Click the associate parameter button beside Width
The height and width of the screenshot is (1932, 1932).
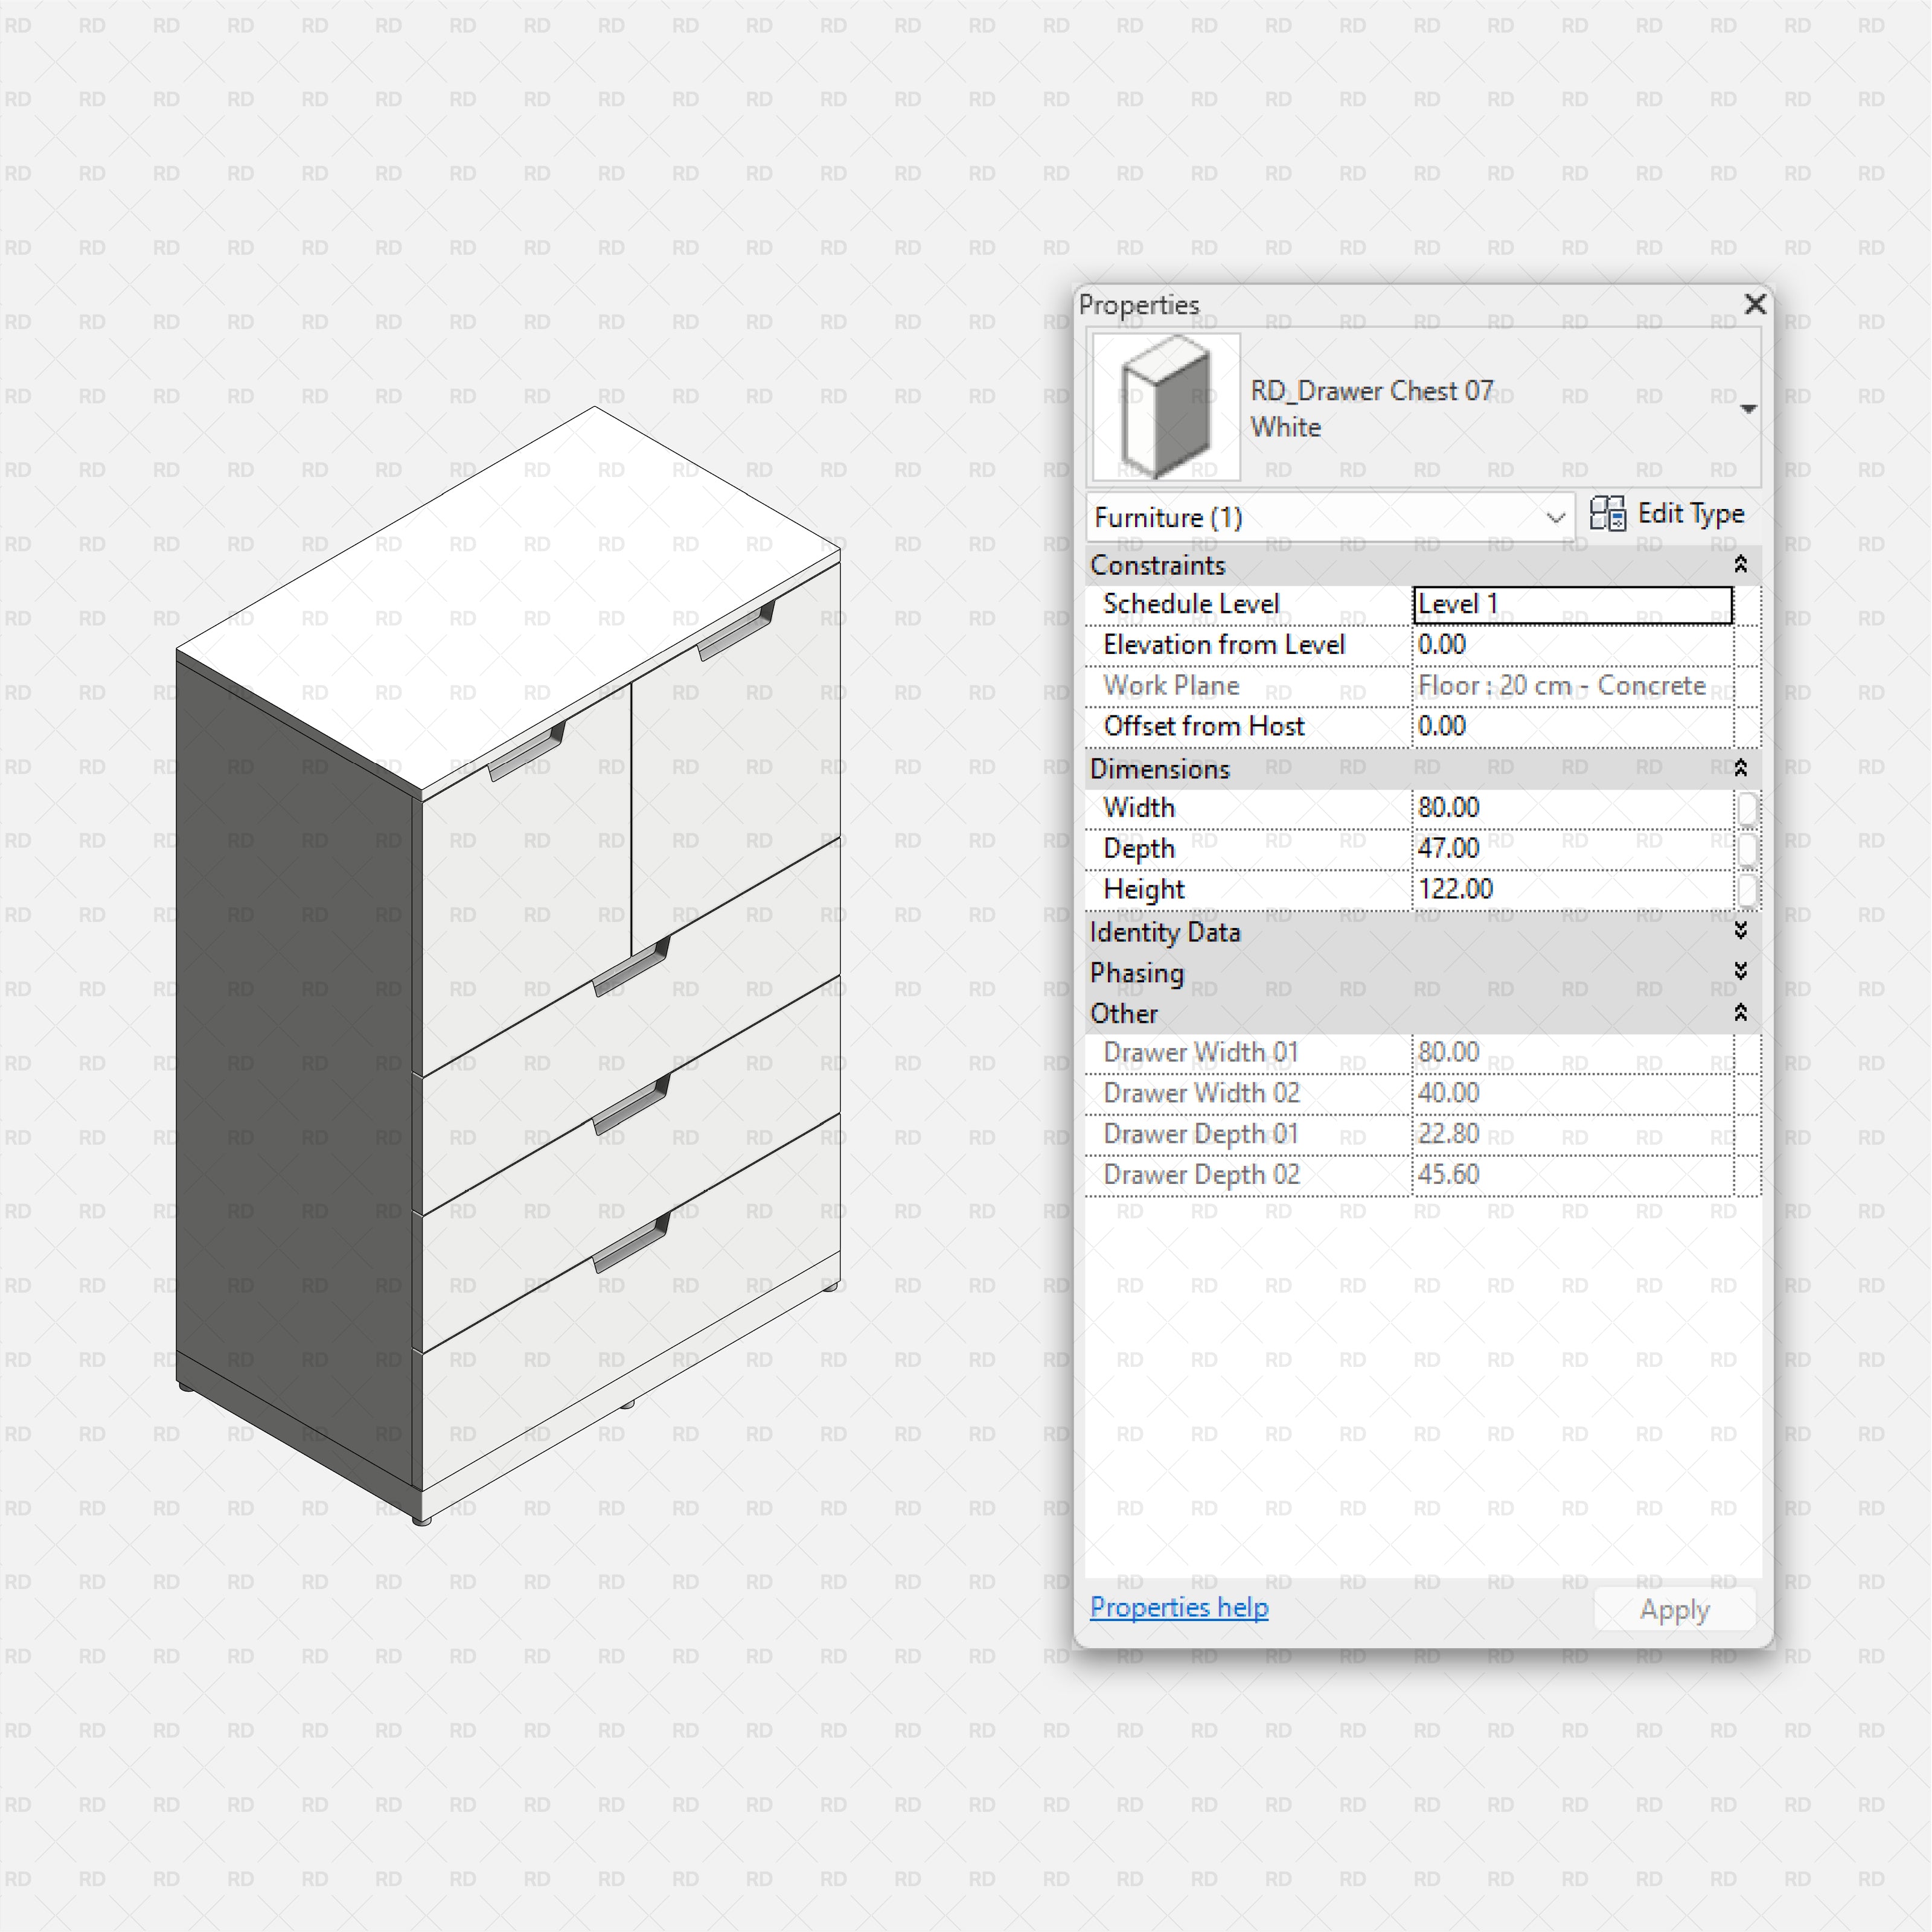pos(1748,808)
